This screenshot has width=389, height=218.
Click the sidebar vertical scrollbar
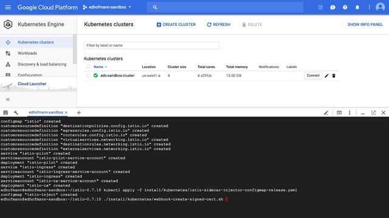pyautogui.click(x=75, y=50)
